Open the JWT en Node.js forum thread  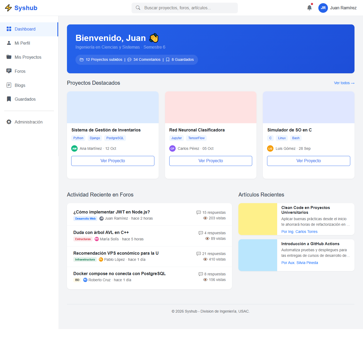point(112,212)
